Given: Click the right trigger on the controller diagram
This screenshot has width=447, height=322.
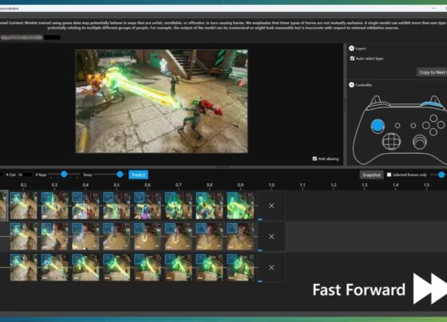Looking at the screenshot, I should pyautogui.click(x=434, y=99).
